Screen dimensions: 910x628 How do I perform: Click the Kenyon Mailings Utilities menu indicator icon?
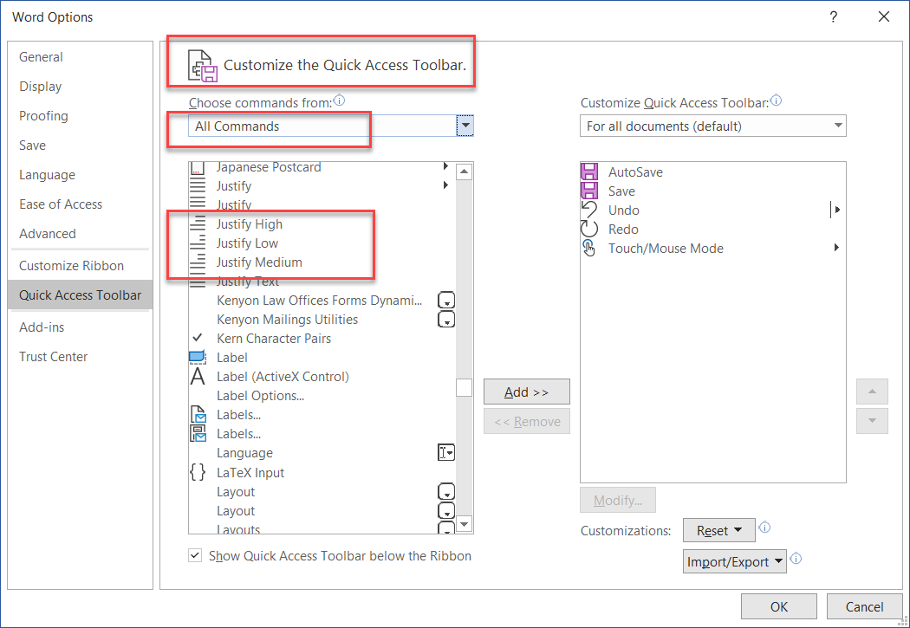tap(445, 320)
